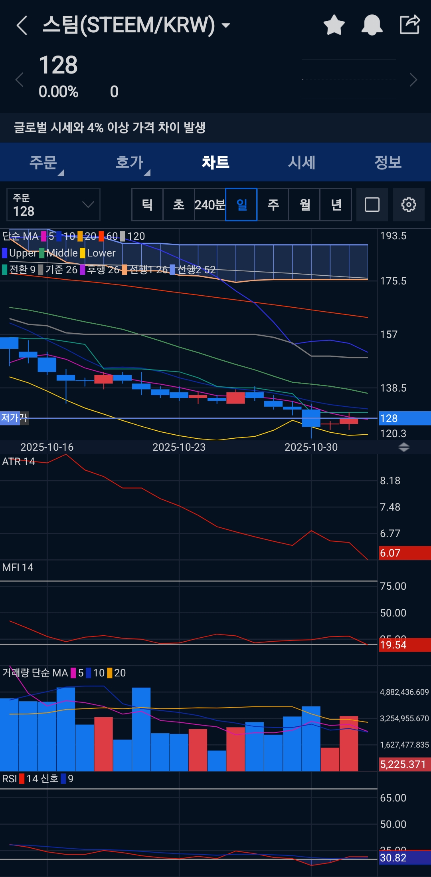Open chart settings via the gear icon

coord(409,205)
